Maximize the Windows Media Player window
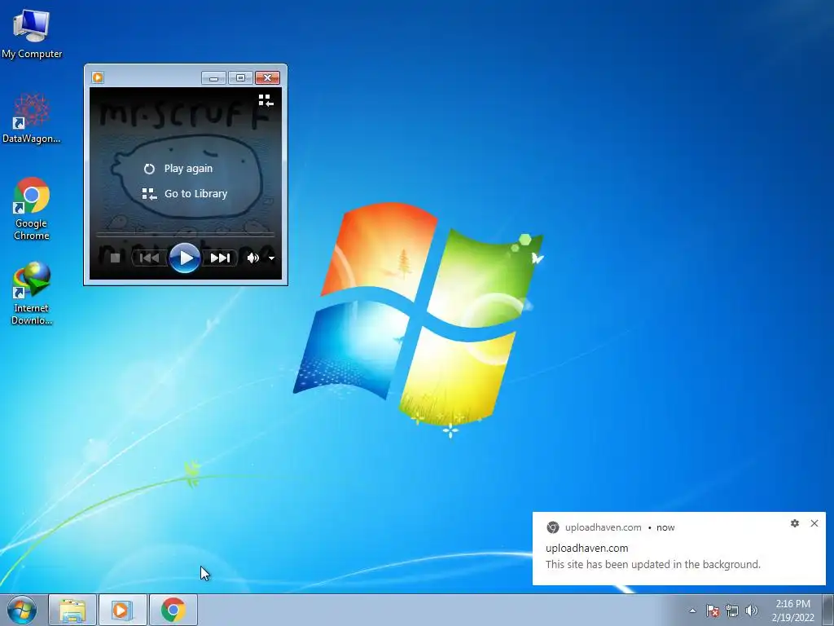The height and width of the screenshot is (626, 834). pos(240,78)
